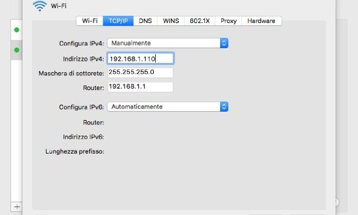Click the Configura IPv6 label
Image resolution: width=358 pixels, height=215 pixels.
pyautogui.click(x=82, y=107)
